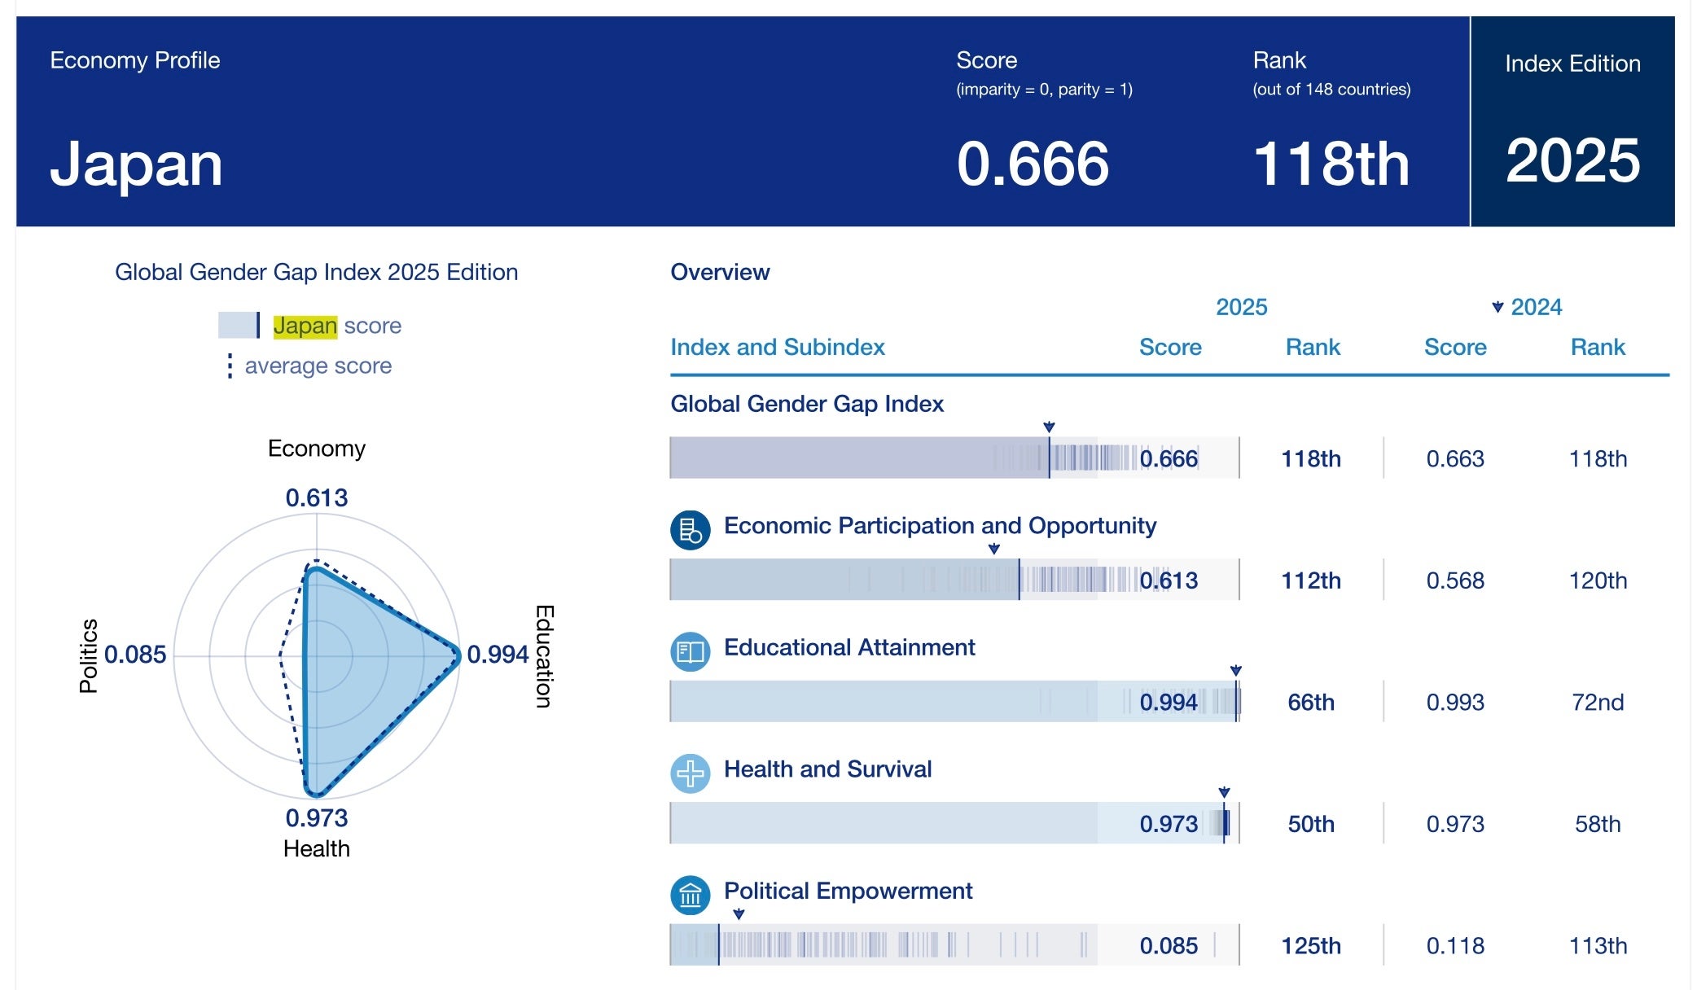Click the 2024 column group header

click(1537, 307)
